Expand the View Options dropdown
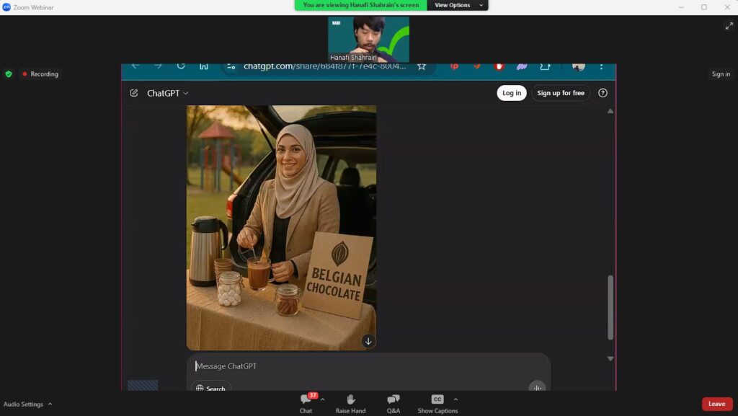The image size is (738, 416). click(457, 5)
